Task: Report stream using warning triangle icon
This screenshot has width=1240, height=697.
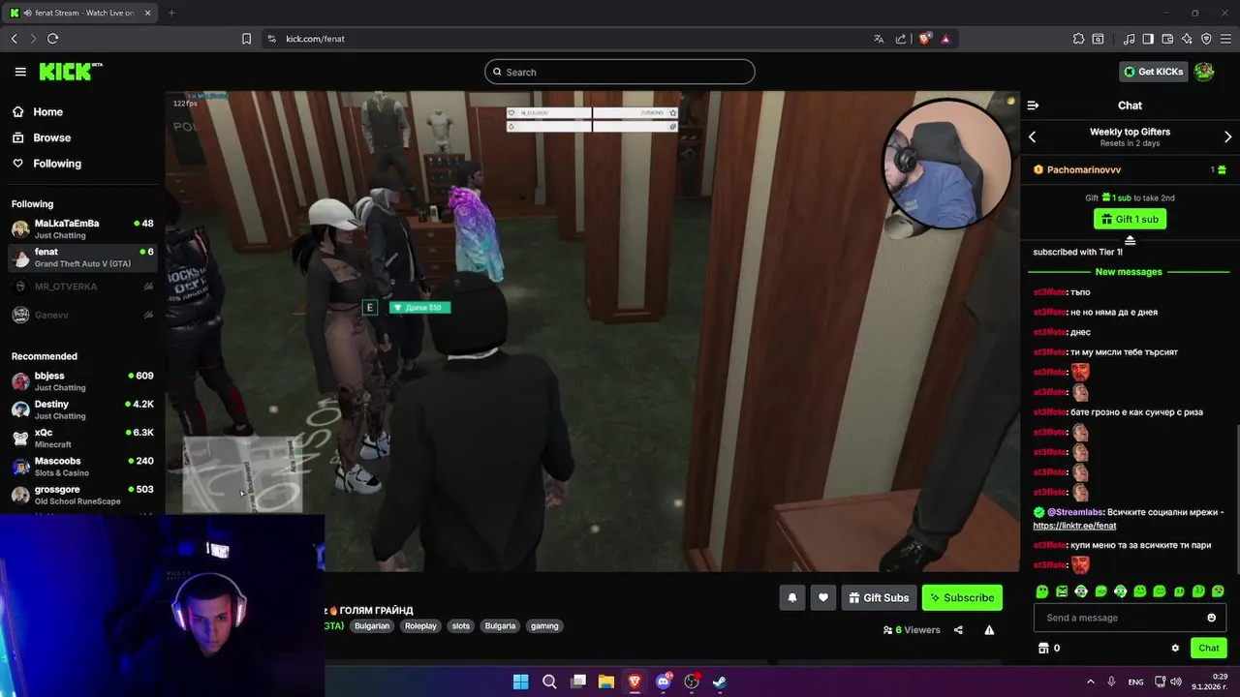Action: click(x=989, y=630)
